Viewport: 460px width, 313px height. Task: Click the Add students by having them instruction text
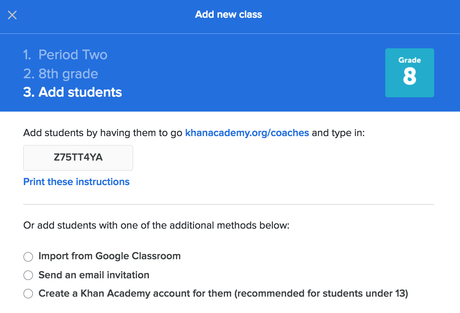click(102, 133)
